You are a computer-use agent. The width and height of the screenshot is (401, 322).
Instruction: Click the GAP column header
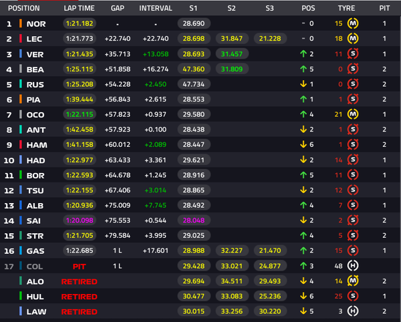pyautogui.click(x=118, y=9)
